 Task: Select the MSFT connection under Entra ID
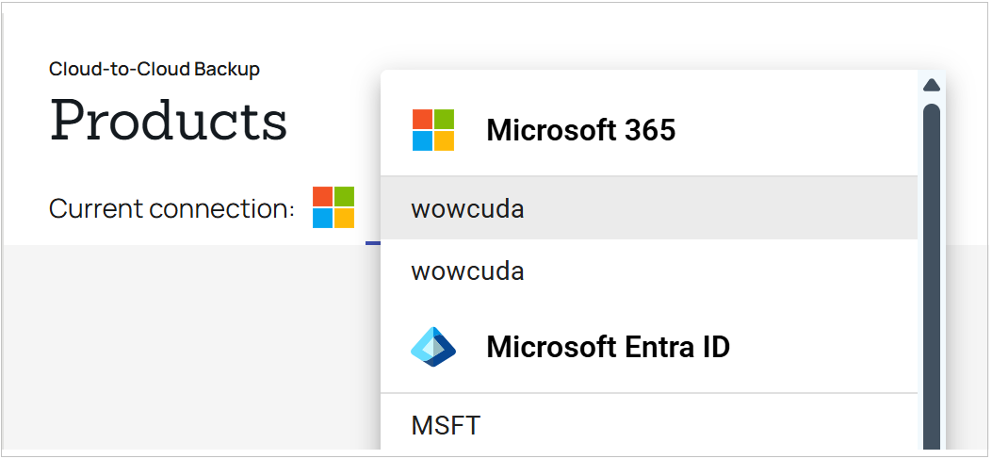[x=649, y=423]
